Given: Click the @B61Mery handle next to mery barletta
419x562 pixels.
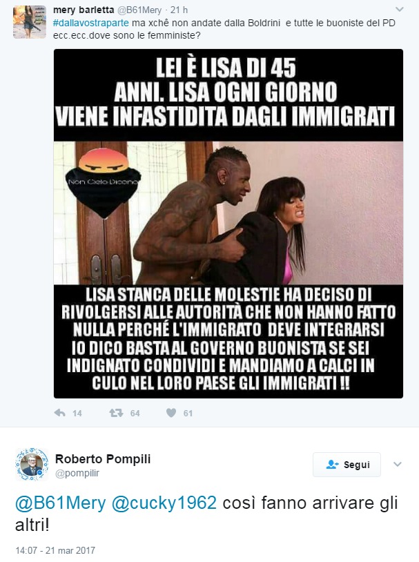Looking at the screenshot, I should tap(139, 10).
